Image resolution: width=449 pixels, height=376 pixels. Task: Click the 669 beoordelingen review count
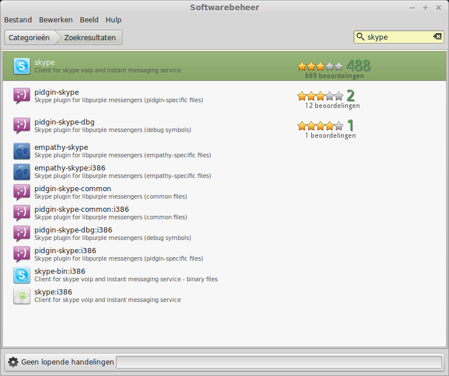point(334,76)
